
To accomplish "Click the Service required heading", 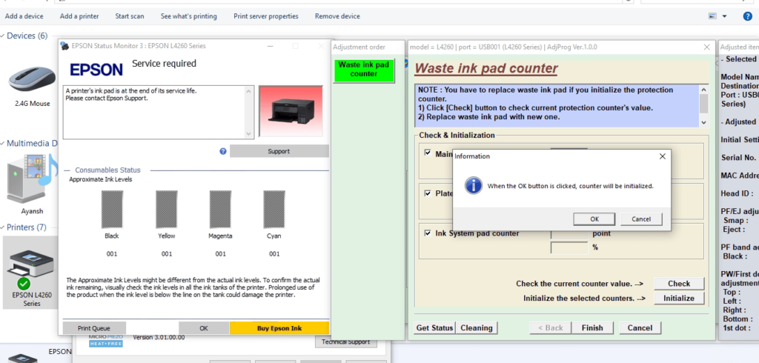I will tap(164, 64).
